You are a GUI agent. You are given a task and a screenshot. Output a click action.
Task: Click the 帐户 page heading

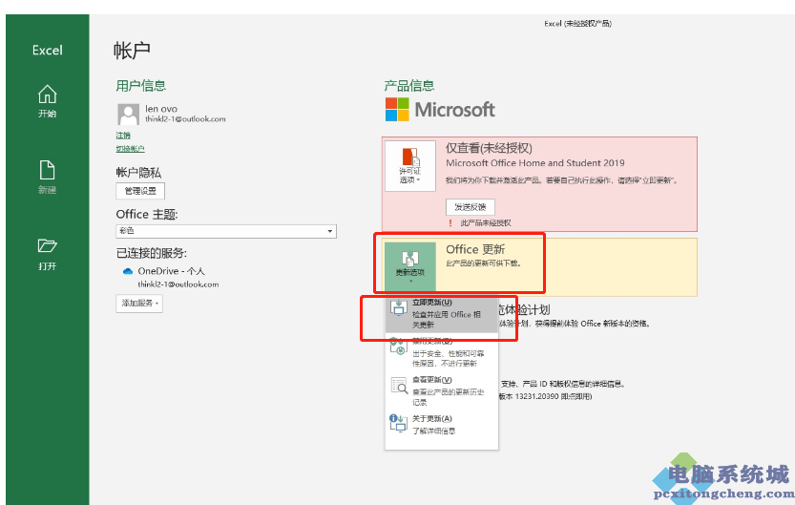tap(132, 51)
